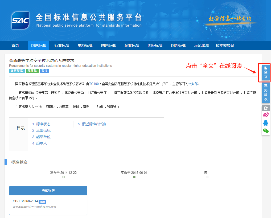Share page via WeChat icon
Viewport: 271px width, 218px height.
265,130
